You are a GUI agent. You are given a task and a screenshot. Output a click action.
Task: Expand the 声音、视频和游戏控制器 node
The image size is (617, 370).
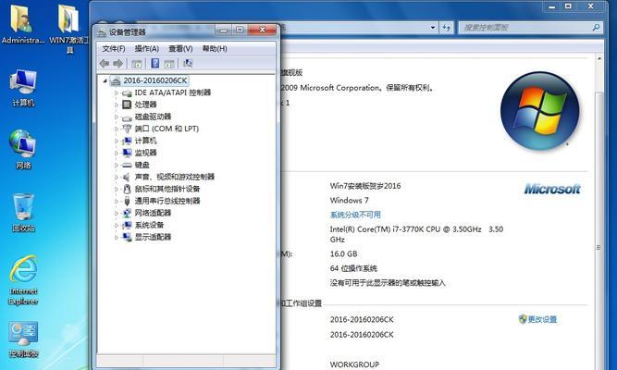point(117,177)
